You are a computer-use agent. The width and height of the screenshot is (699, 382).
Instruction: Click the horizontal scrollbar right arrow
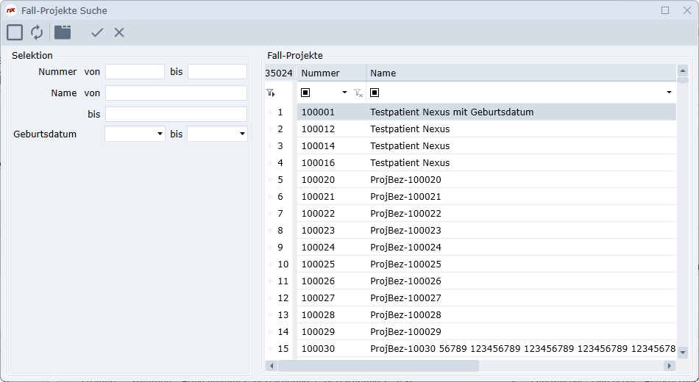(669, 366)
